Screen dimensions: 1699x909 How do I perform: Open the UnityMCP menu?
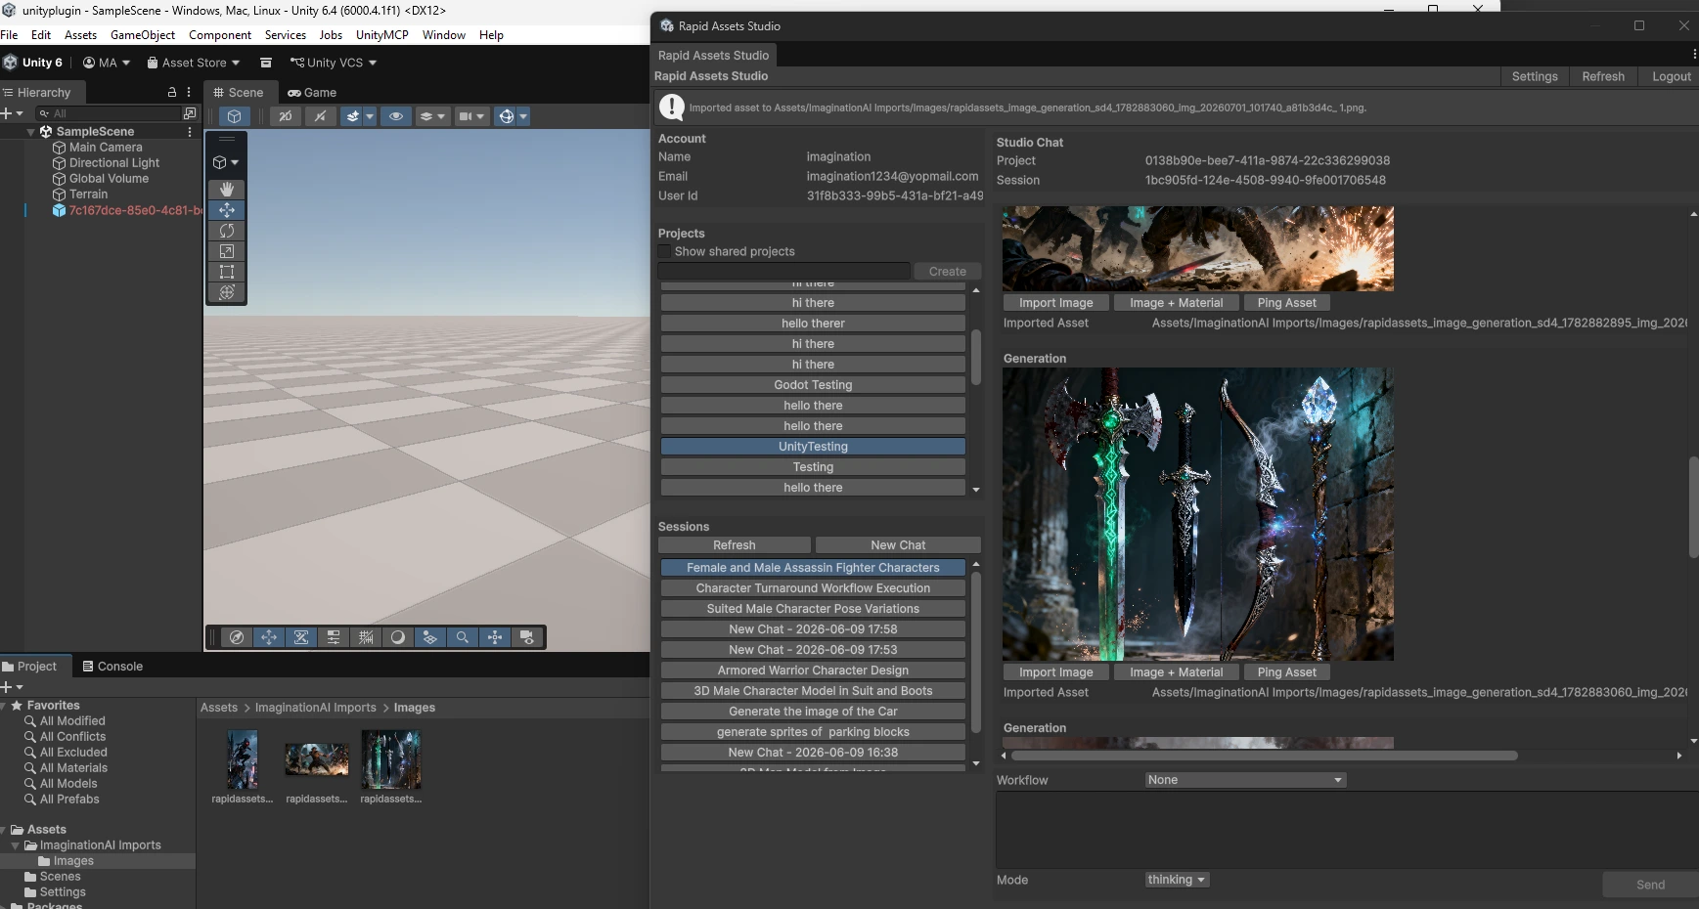tap(382, 35)
